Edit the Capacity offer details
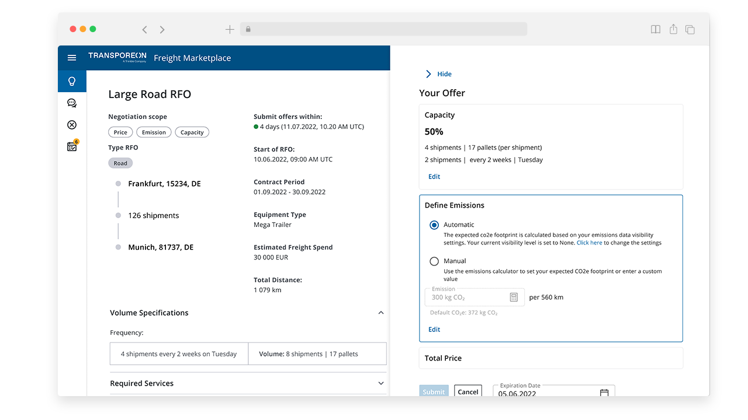The width and height of the screenshot is (748, 420). coord(434,177)
